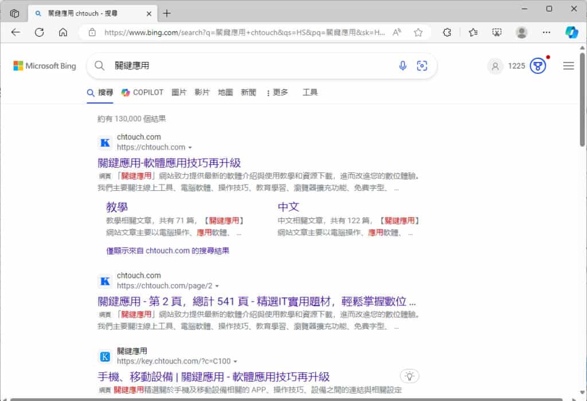Switch to the 圖片 images tab

coord(179,92)
